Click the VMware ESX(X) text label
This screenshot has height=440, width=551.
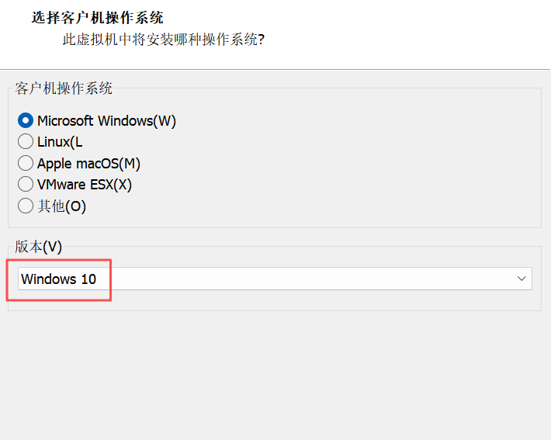(x=85, y=185)
